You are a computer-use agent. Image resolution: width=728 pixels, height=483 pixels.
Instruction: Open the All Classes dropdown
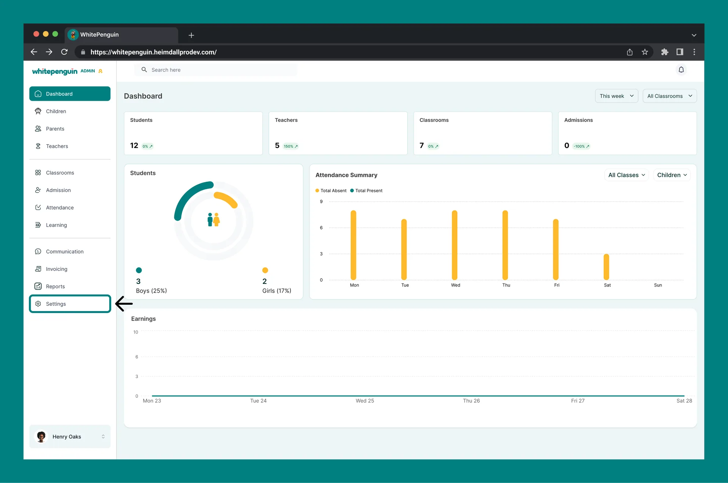coord(626,175)
